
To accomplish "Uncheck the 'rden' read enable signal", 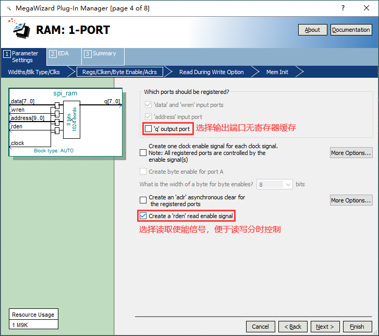I will coord(143,215).
